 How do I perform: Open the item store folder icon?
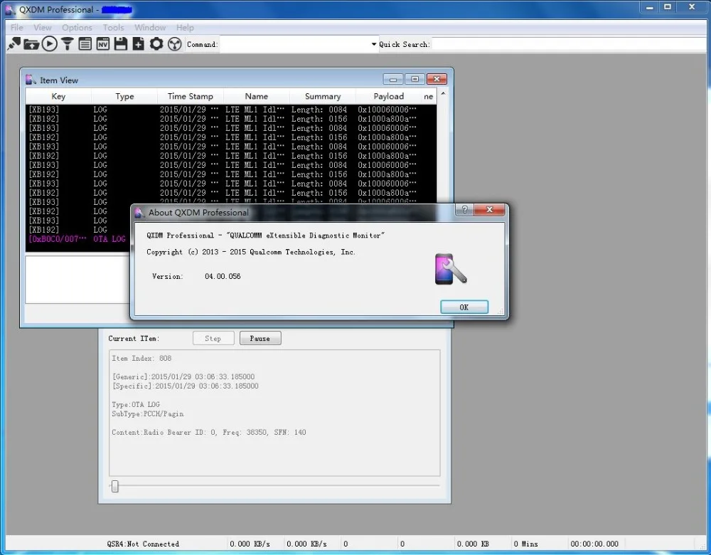pos(31,43)
